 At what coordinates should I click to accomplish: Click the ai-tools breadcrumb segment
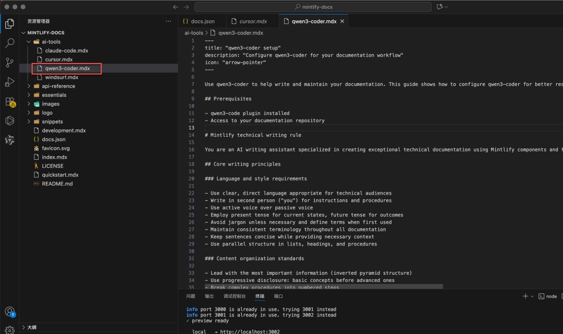[193, 33]
